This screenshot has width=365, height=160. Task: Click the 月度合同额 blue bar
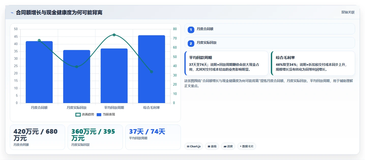point(39,72)
